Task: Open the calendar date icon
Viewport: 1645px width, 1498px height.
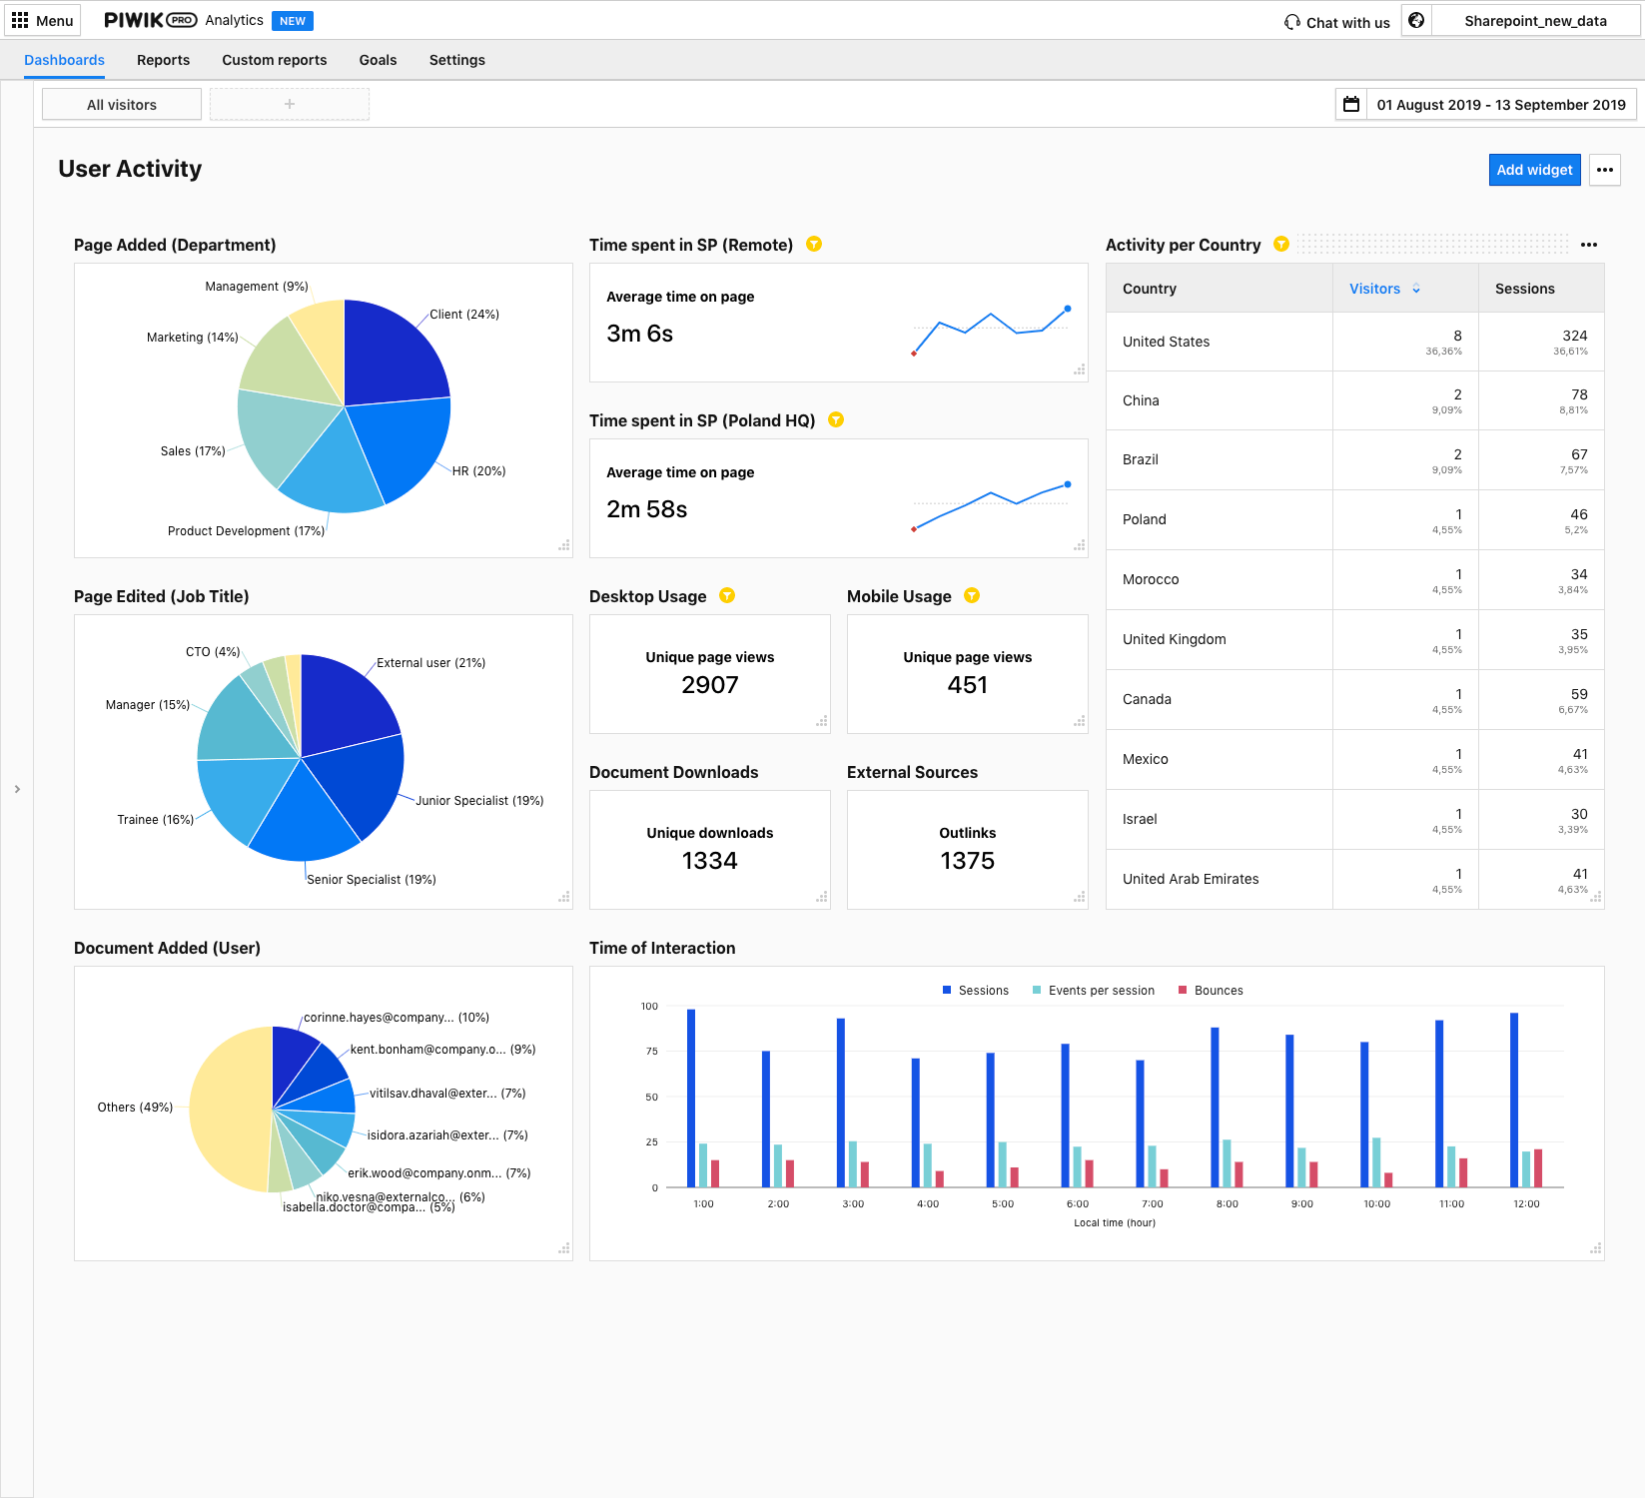Action: pos(1351,104)
